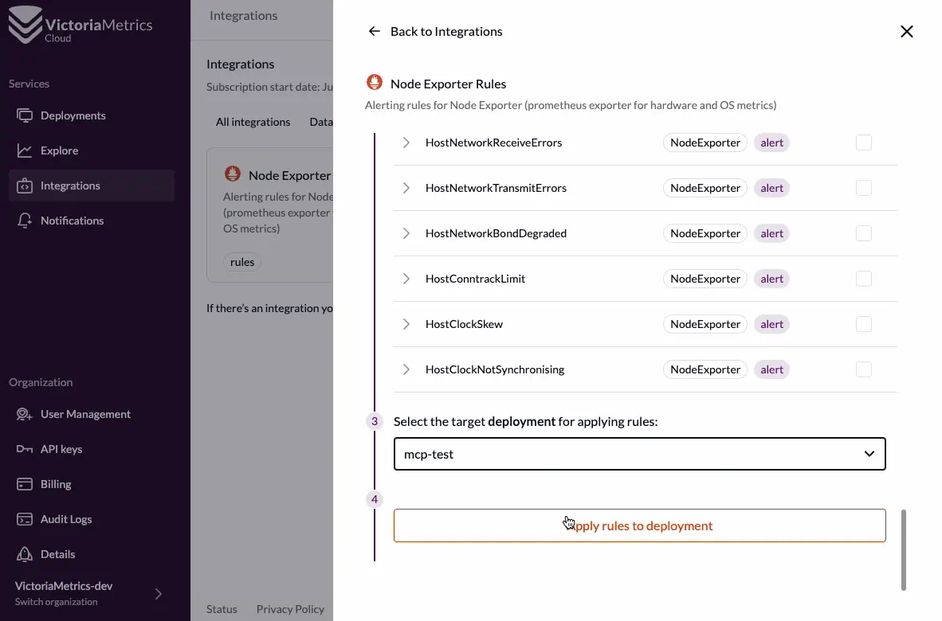Click the Explore chart icon
The image size is (942, 621).
click(25, 150)
